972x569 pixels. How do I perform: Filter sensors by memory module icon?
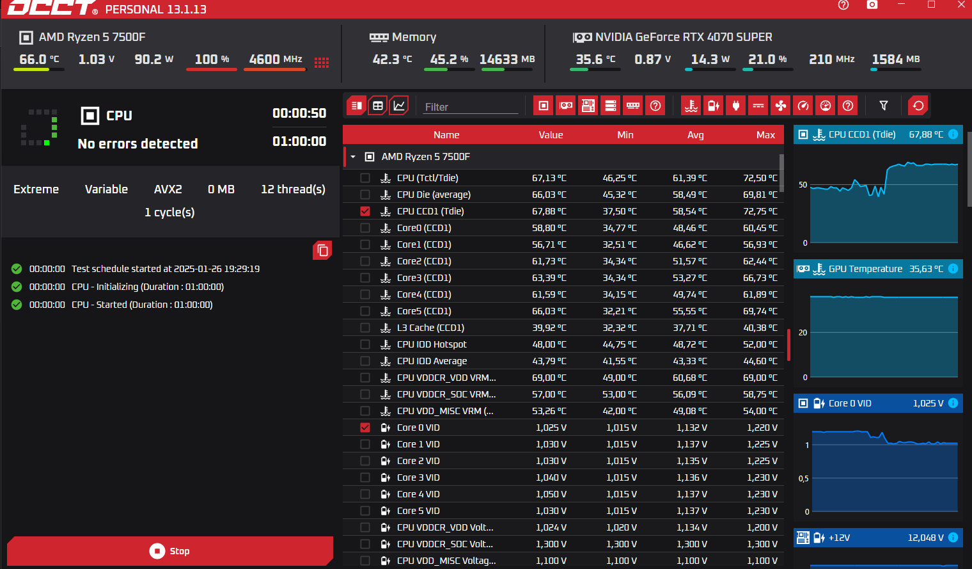(x=633, y=106)
